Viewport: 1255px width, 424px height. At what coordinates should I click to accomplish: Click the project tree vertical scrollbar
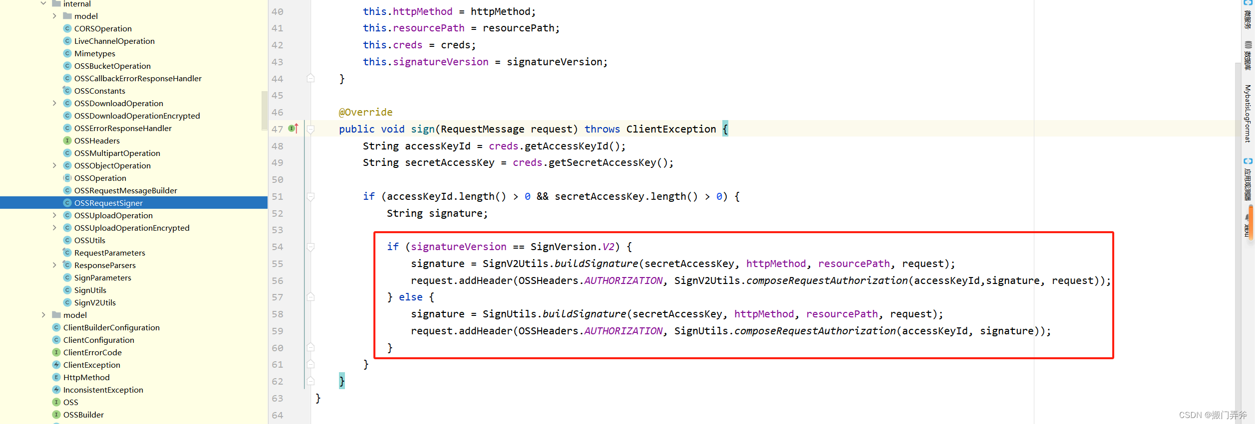(265, 111)
